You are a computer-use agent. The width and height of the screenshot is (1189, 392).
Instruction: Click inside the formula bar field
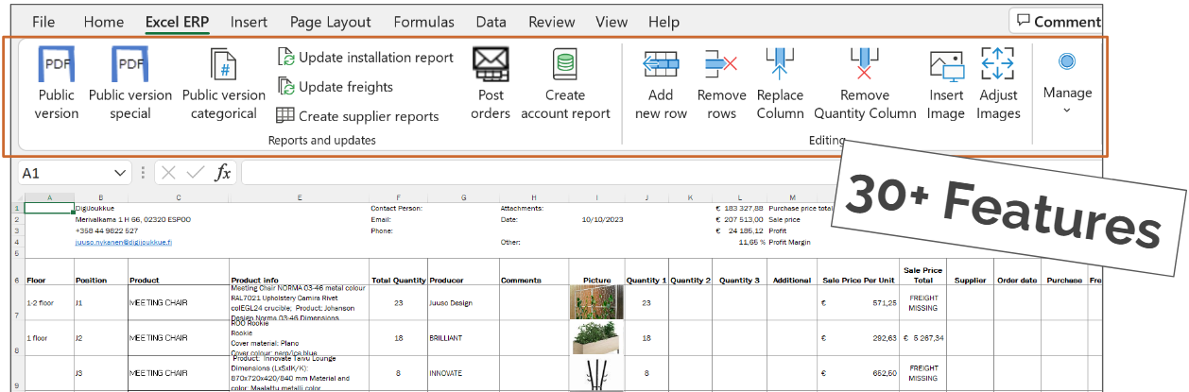pos(539,173)
